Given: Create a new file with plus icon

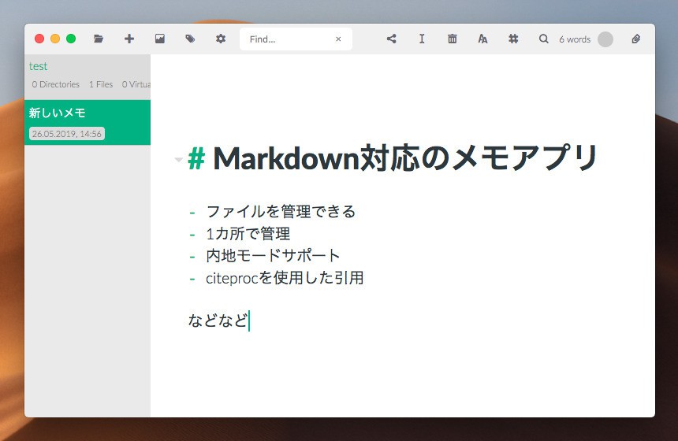Looking at the screenshot, I should point(129,39).
